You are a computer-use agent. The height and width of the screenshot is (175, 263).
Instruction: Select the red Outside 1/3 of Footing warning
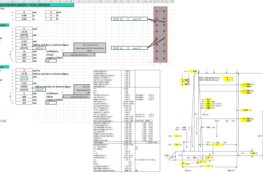coord(145,160)
